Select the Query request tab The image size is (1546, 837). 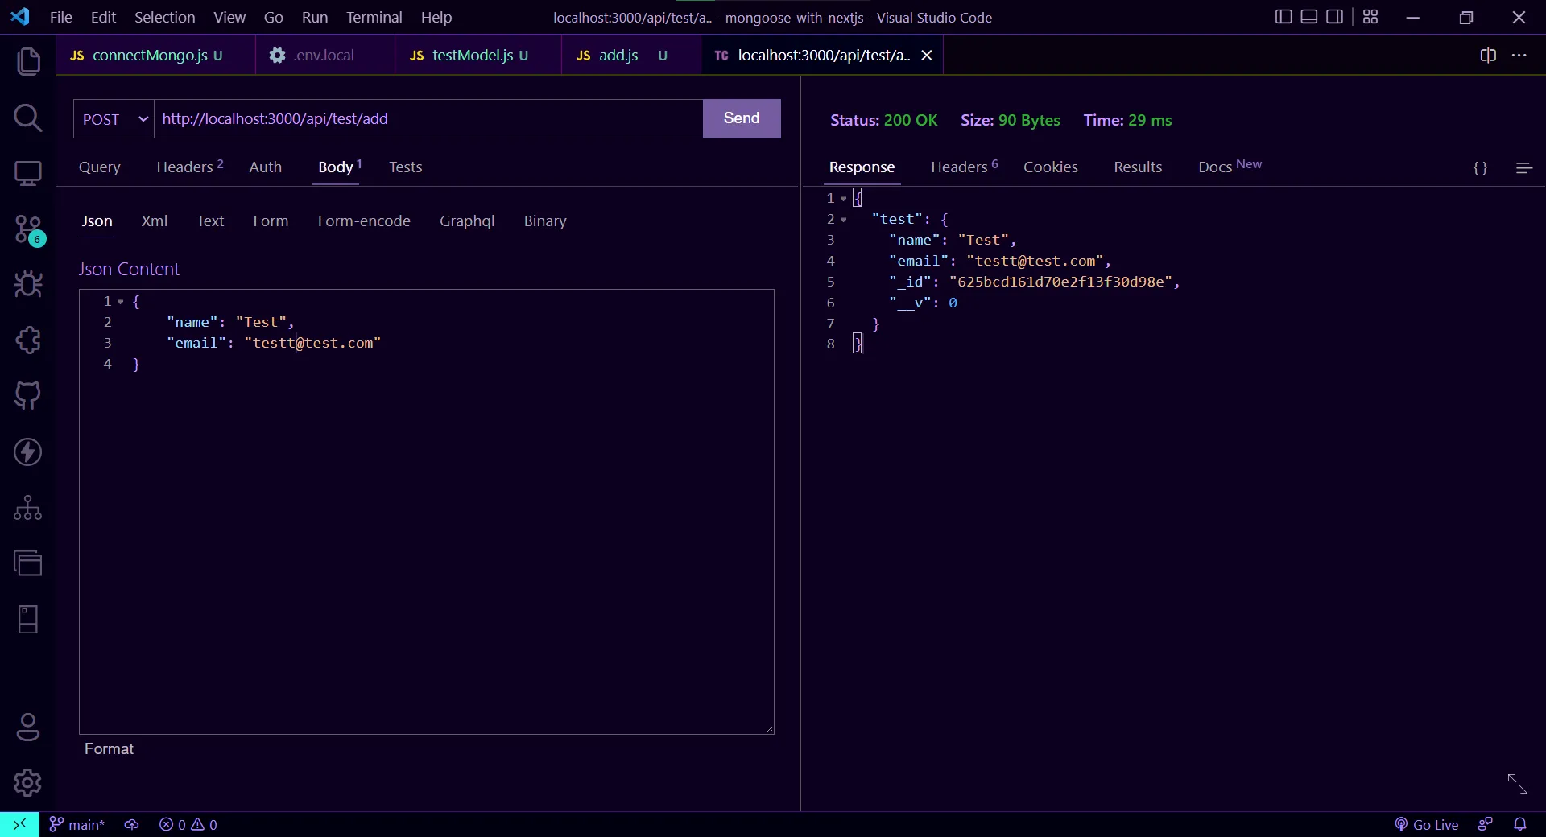(x=100, y=167)
